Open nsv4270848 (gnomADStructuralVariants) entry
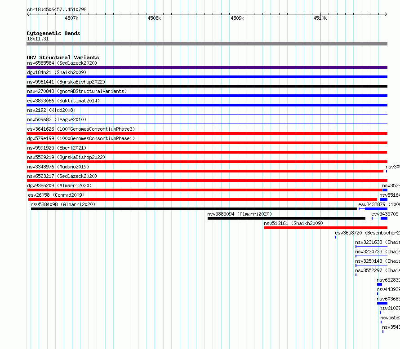This screenshot has width=400, height=349. click(77, 91)
